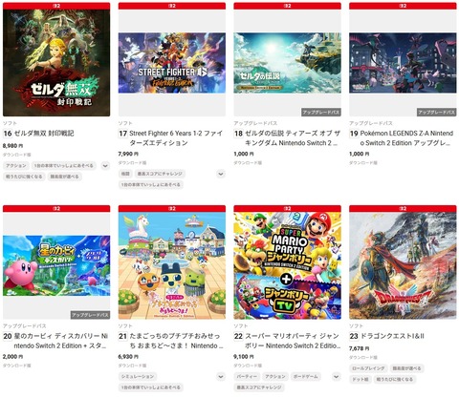Open the Super Mario Party Jamboree cover
459x397 pixels.
[x=287, y=265]
